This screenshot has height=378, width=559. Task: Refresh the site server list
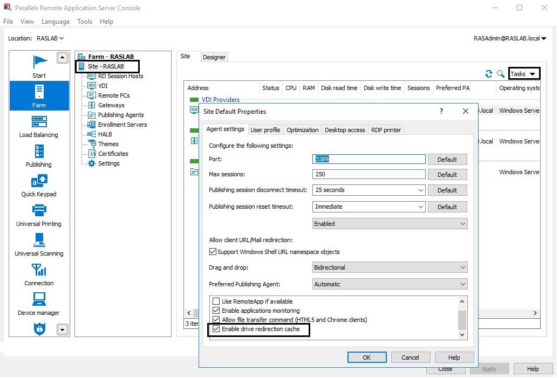click(x=489, y=73)
